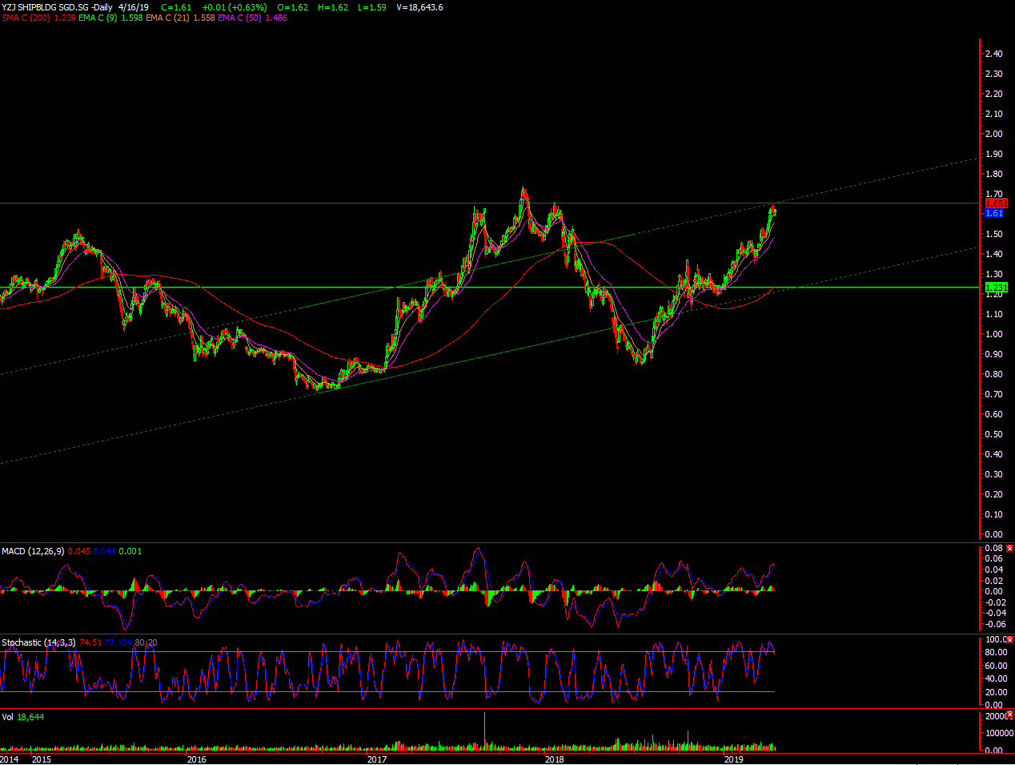This screenshot has height=765, width=1015.
Task: Click the 2019 year marker on time axis
Action: point(733,759)
